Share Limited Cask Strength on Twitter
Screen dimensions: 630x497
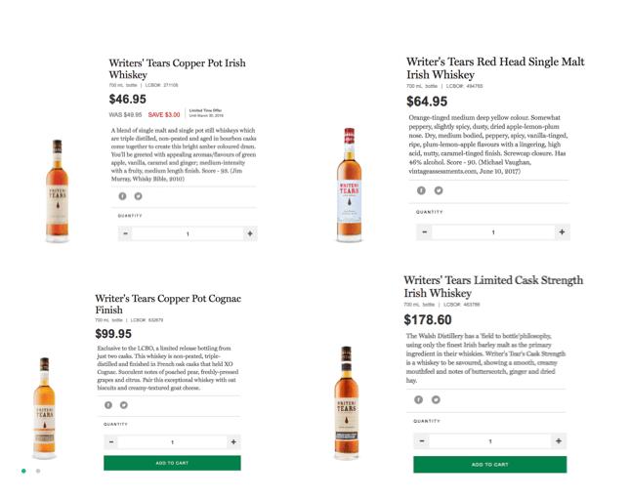[436, 399]
